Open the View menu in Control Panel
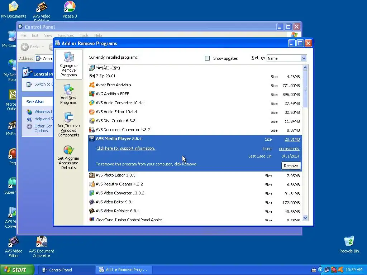 [x=48, y=35]
